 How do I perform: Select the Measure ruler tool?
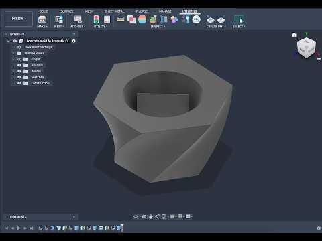pyautogui.click(x=121, y=20)
